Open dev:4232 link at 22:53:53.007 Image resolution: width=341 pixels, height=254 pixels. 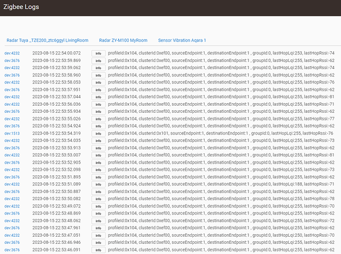tap(12, 155)
